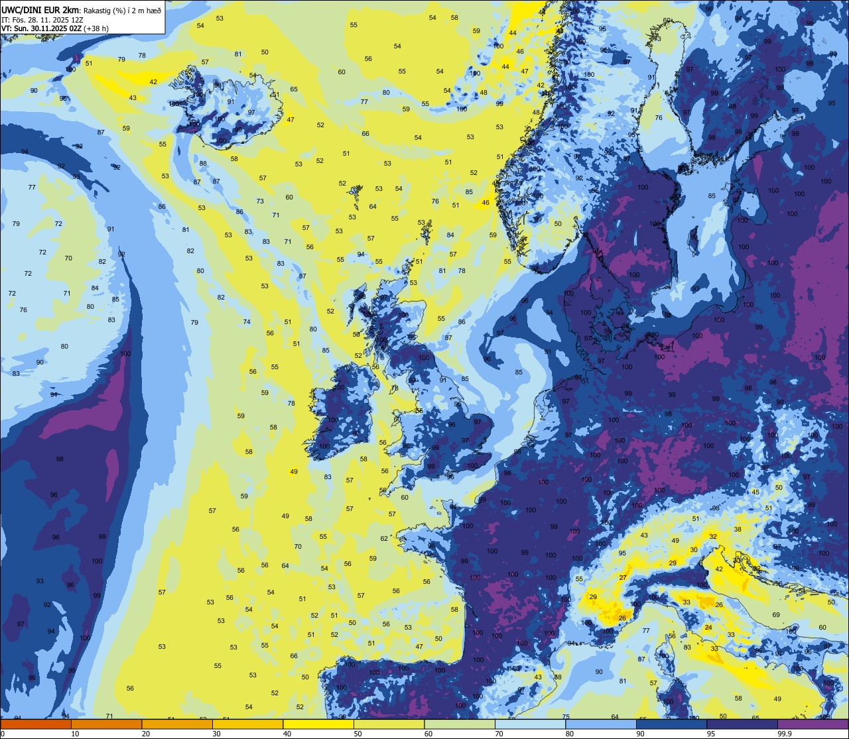Click the '32' humidity value on the map

tap(713, 536)
